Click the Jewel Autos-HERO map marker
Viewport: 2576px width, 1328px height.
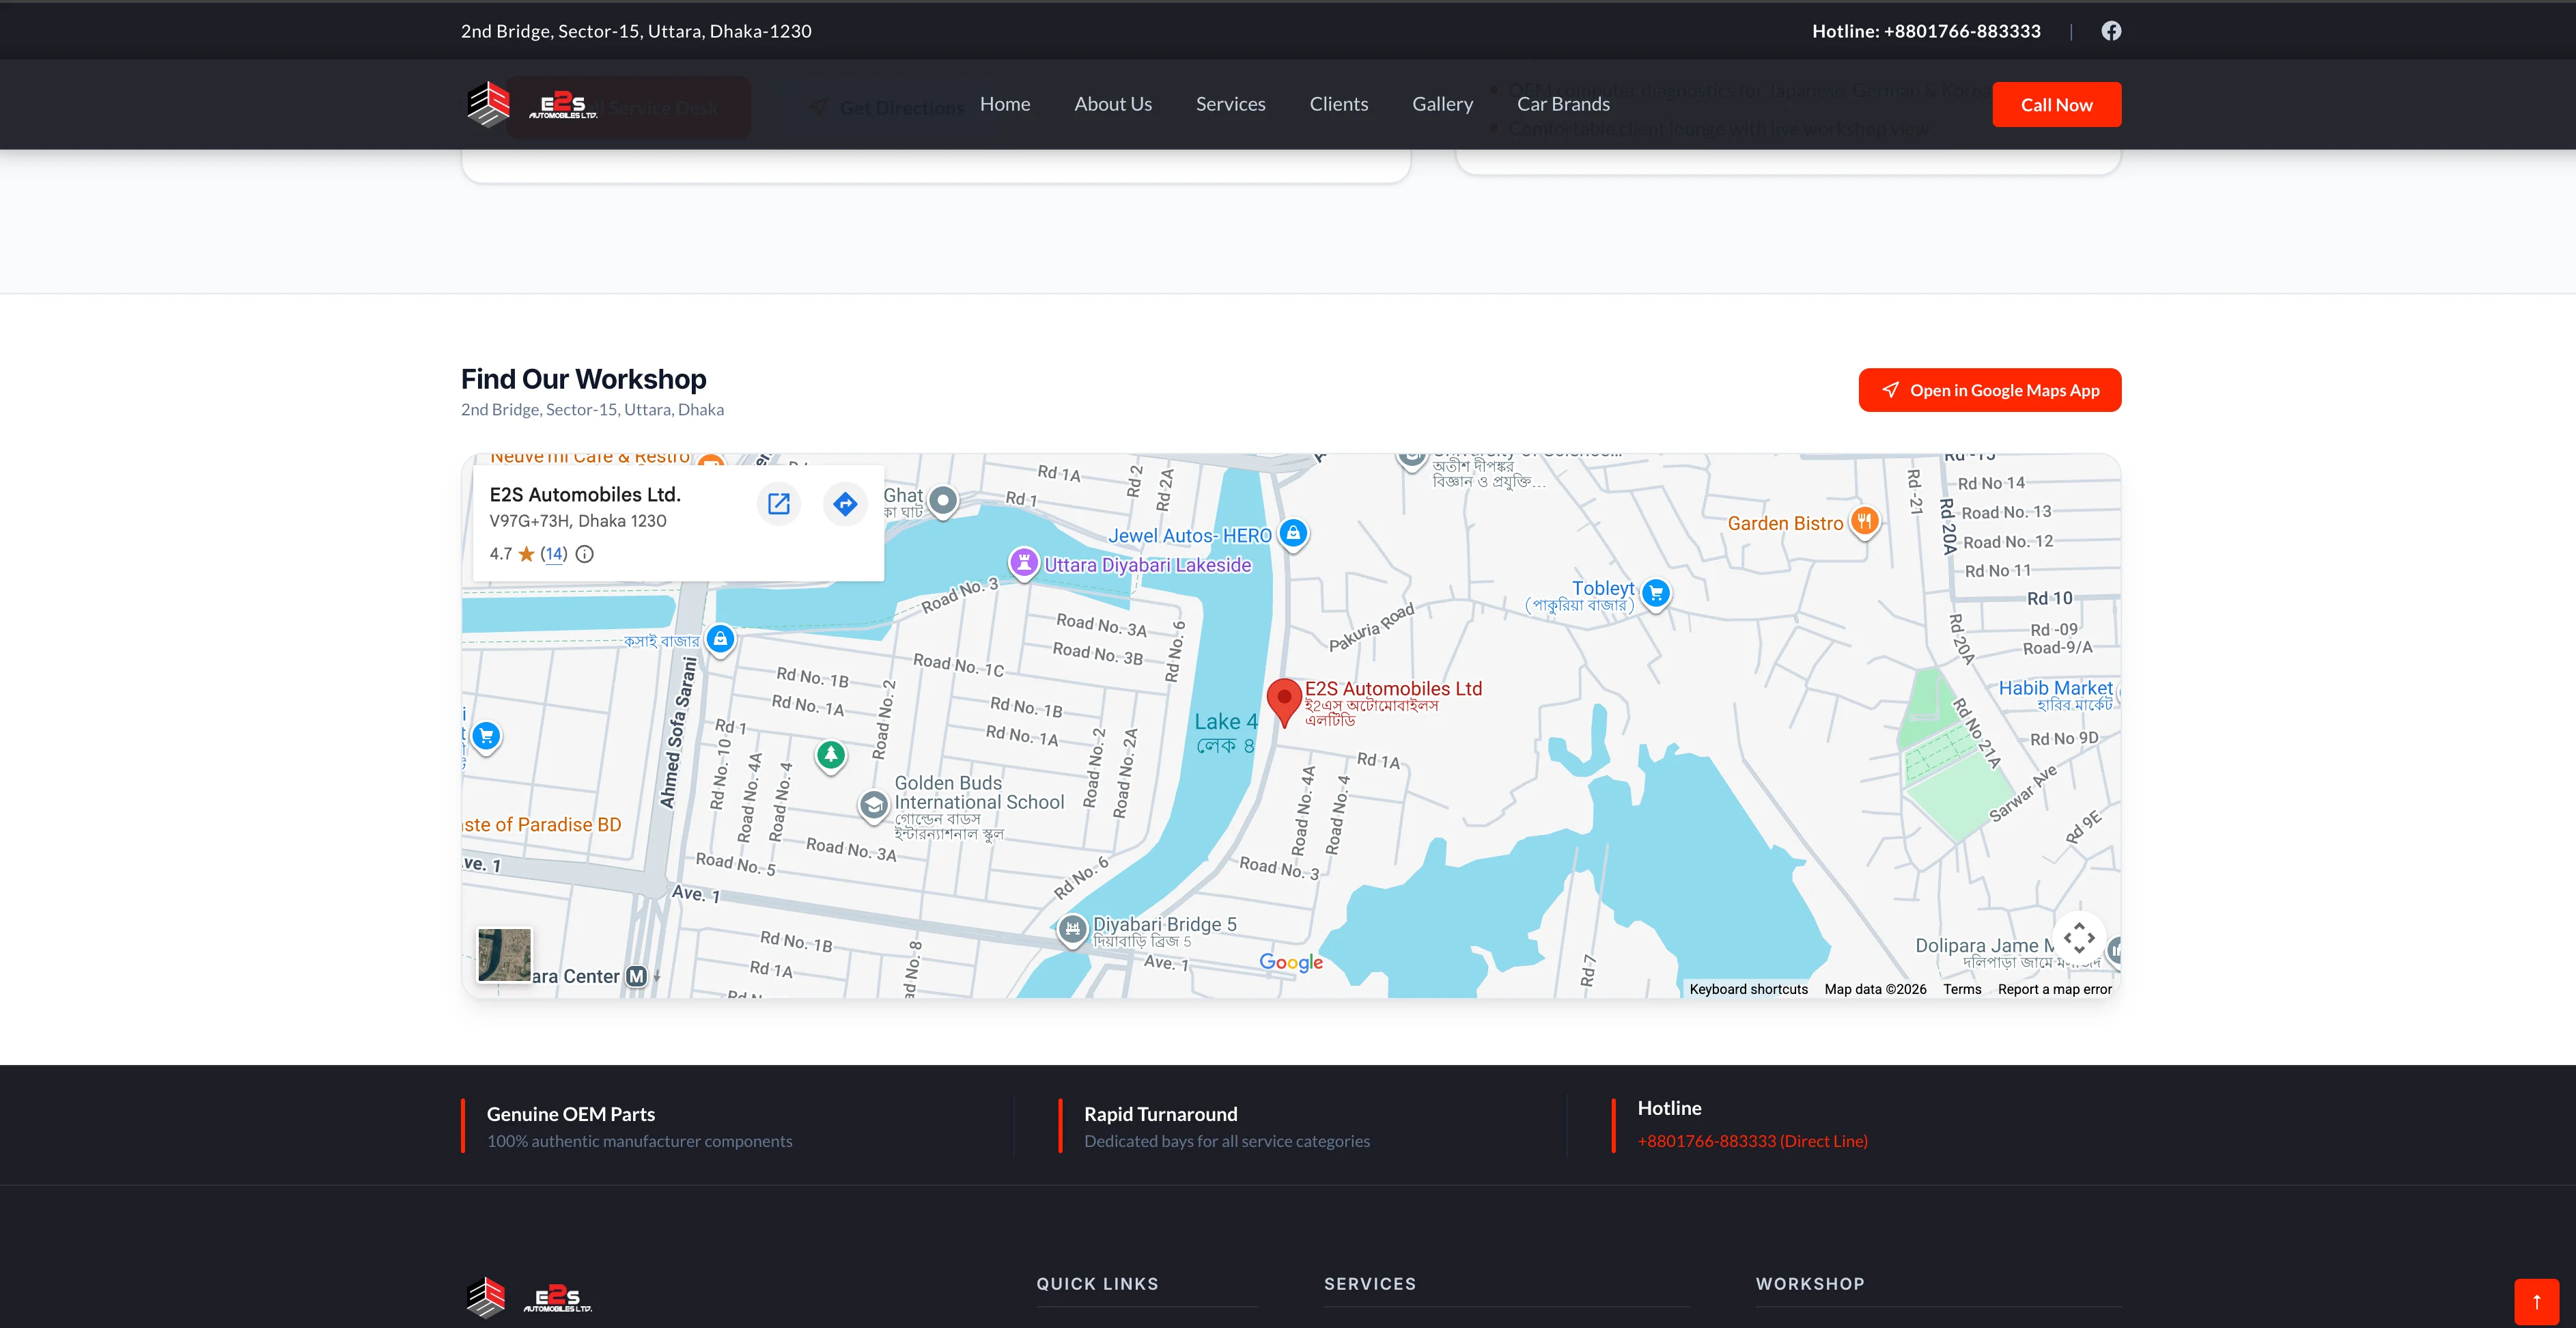pos(1293,533)
